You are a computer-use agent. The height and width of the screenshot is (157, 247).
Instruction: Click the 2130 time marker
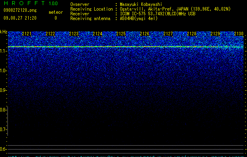click(239, 34)
